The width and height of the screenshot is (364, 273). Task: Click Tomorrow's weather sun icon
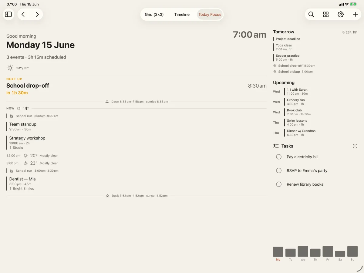343,32
